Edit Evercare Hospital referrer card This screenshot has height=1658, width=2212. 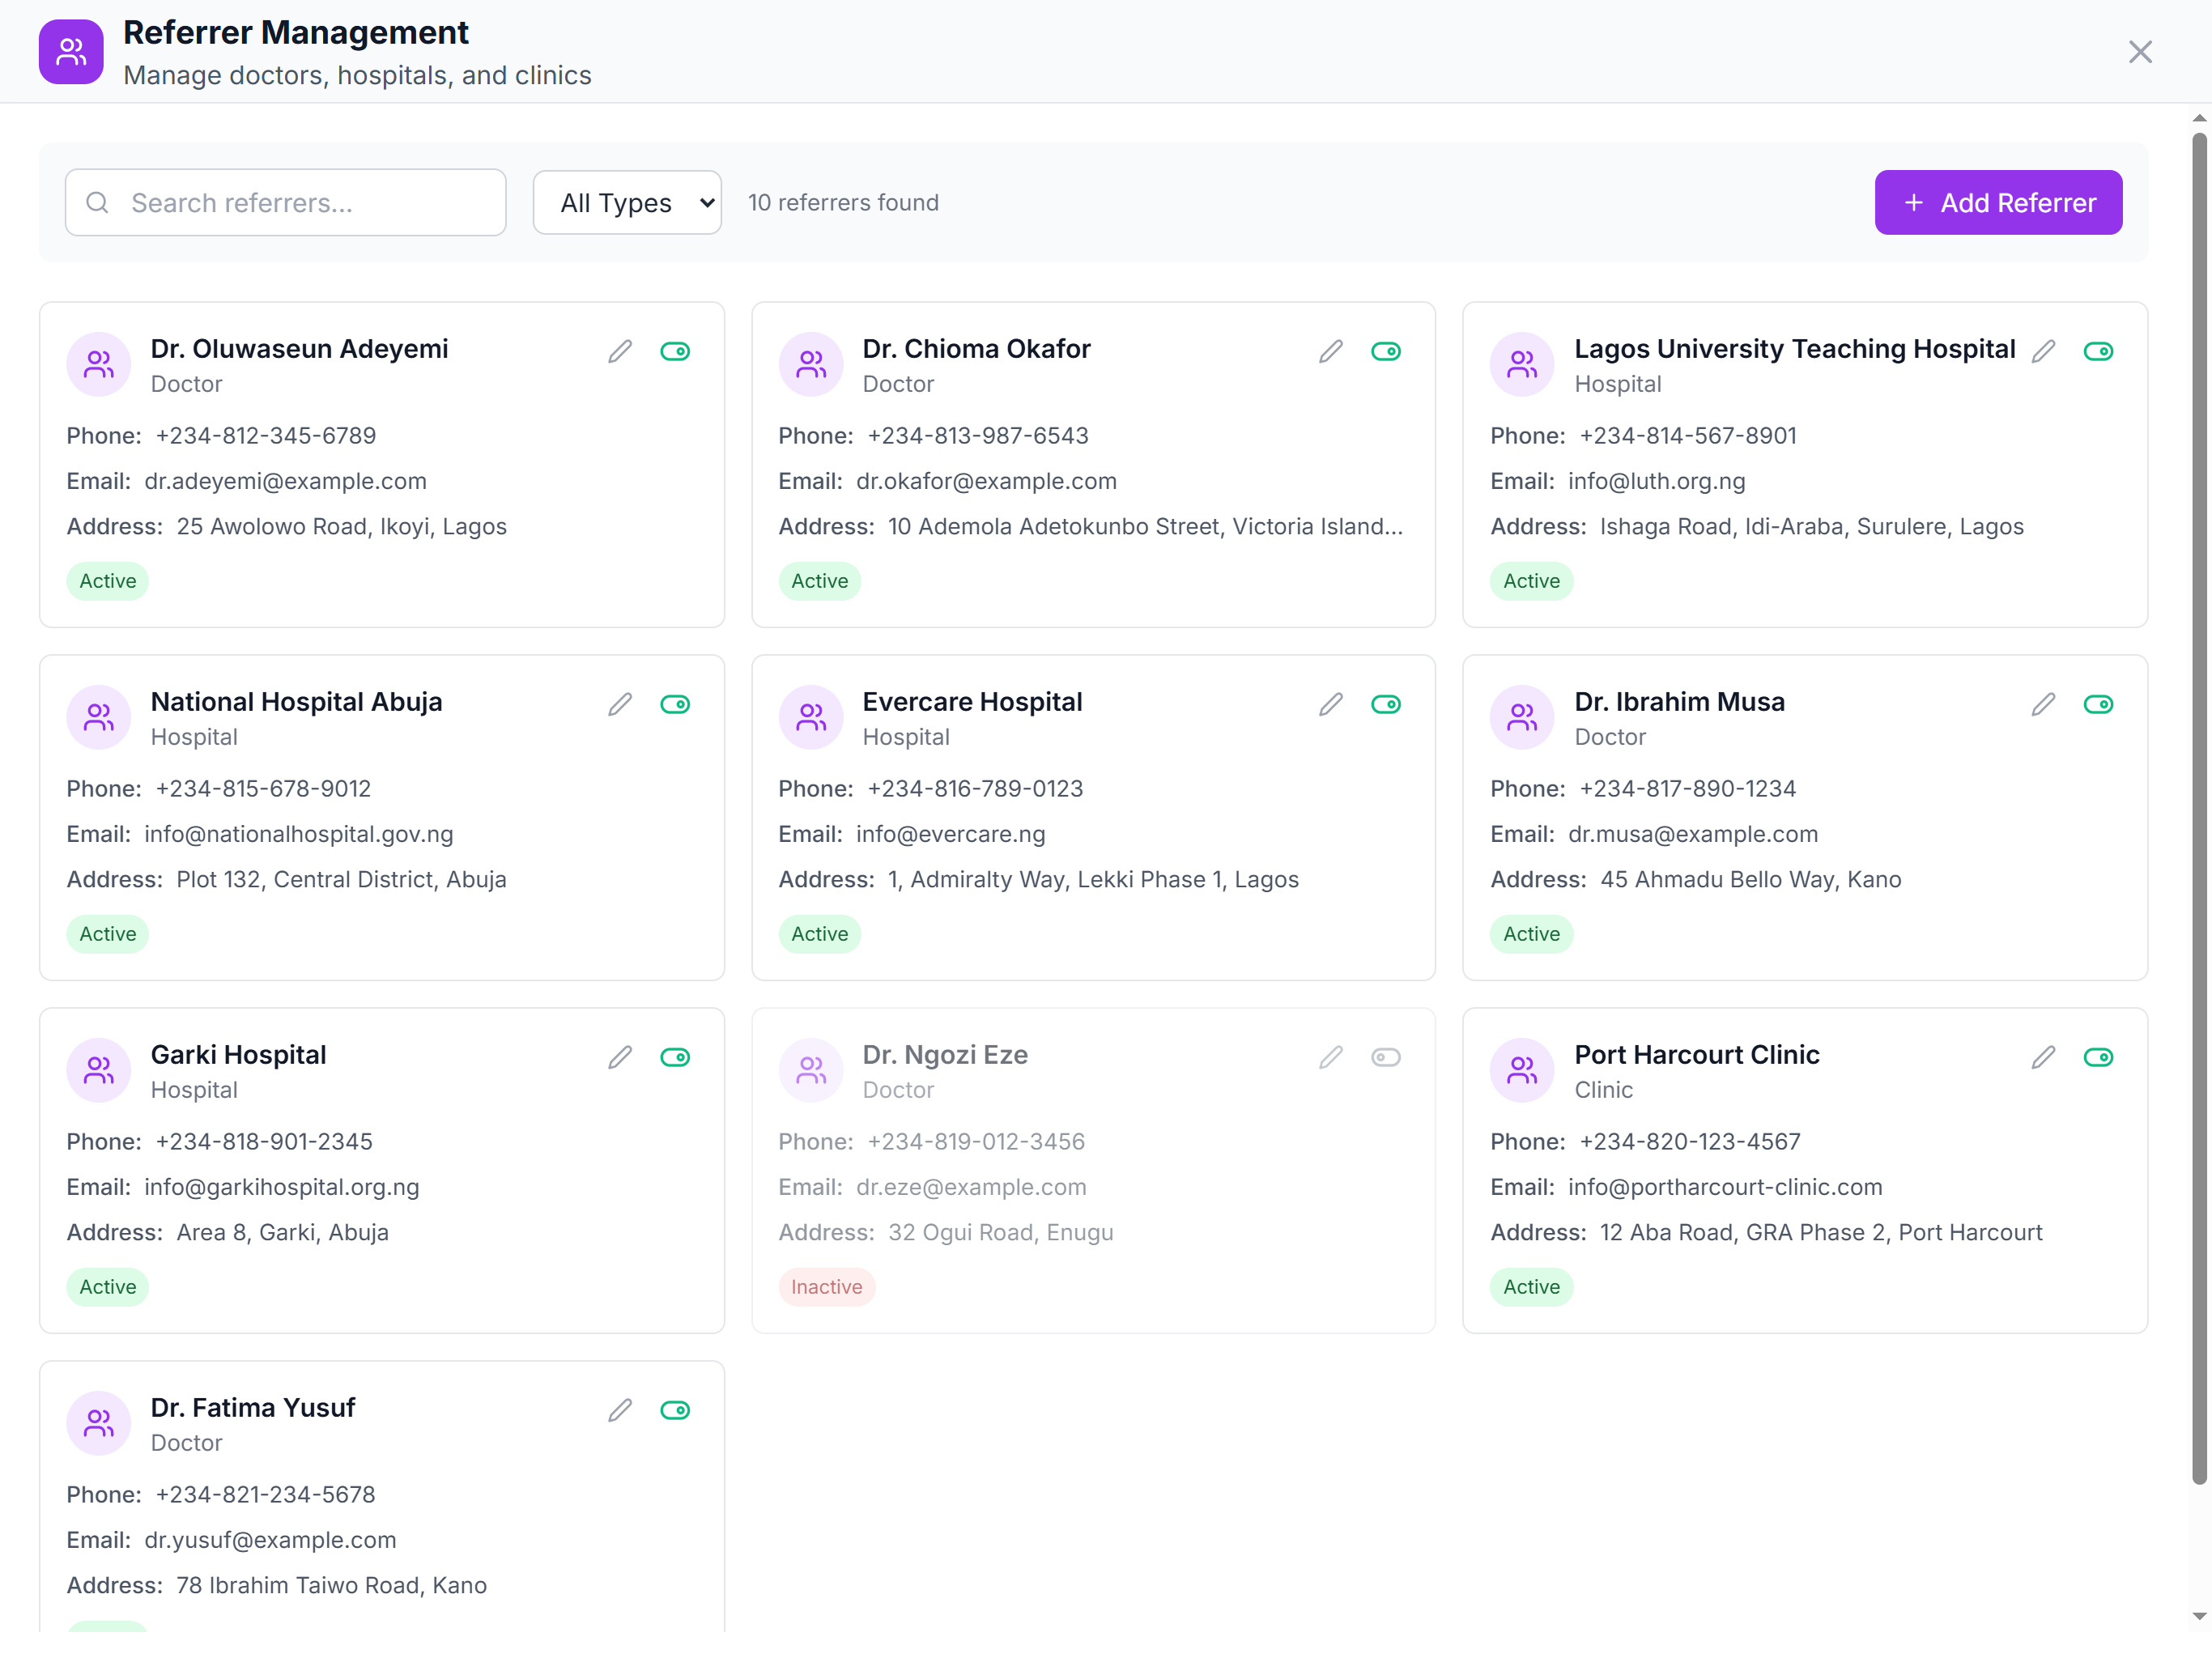click(1331, 704)
